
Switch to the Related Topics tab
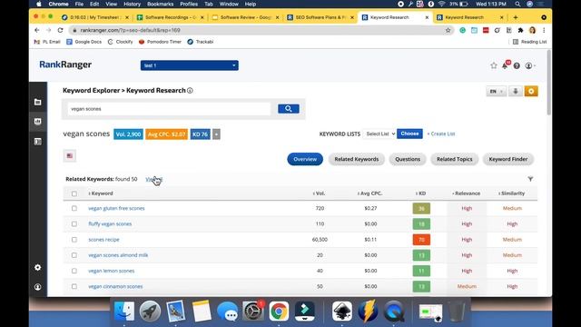(454, 159)
